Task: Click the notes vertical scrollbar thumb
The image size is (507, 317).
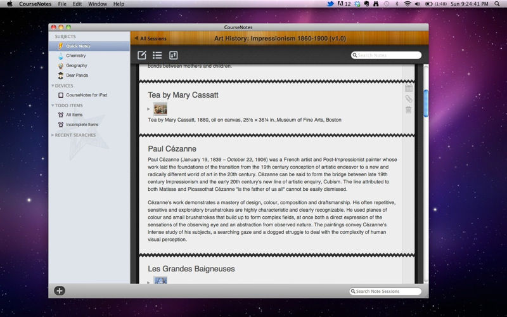Action: pos(426,103)
